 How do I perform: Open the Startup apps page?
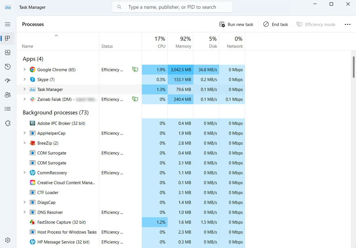click(x=7, y=80)
